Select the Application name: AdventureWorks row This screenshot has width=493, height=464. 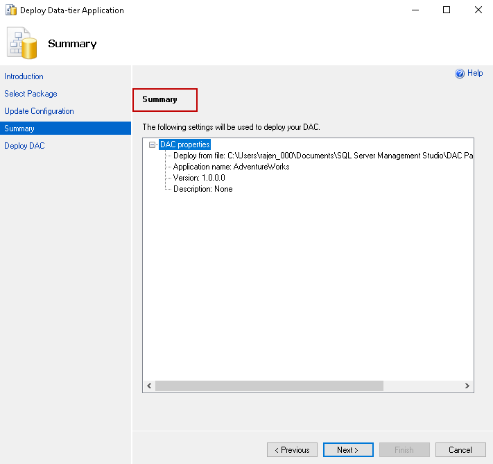pyautogui.click(x=231, y=167)
